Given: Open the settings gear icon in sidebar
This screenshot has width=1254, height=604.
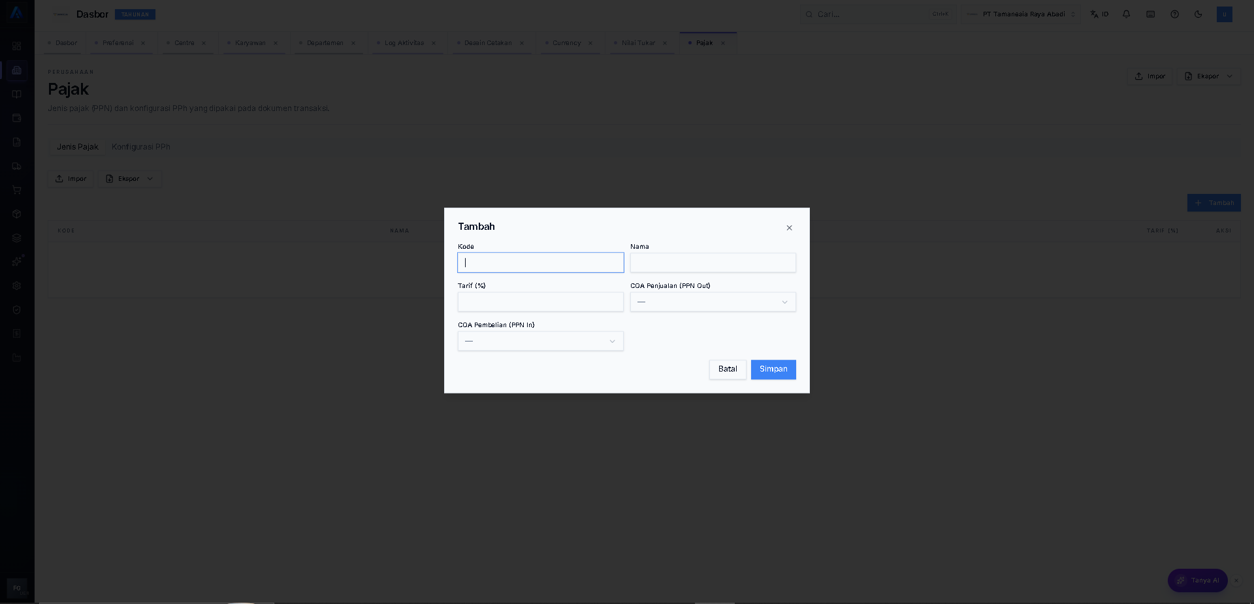Looking at the screenshot, I should point(17,285).
